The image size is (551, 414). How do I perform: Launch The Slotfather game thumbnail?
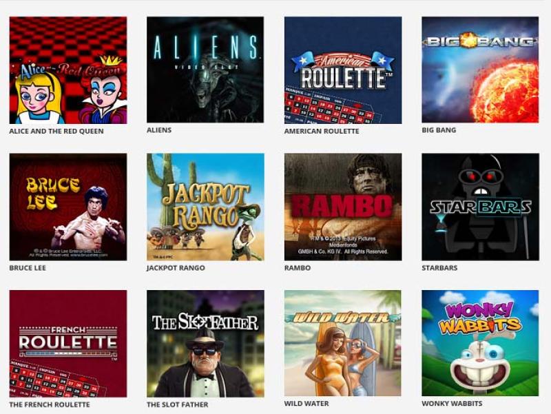(x=205, y=343)
